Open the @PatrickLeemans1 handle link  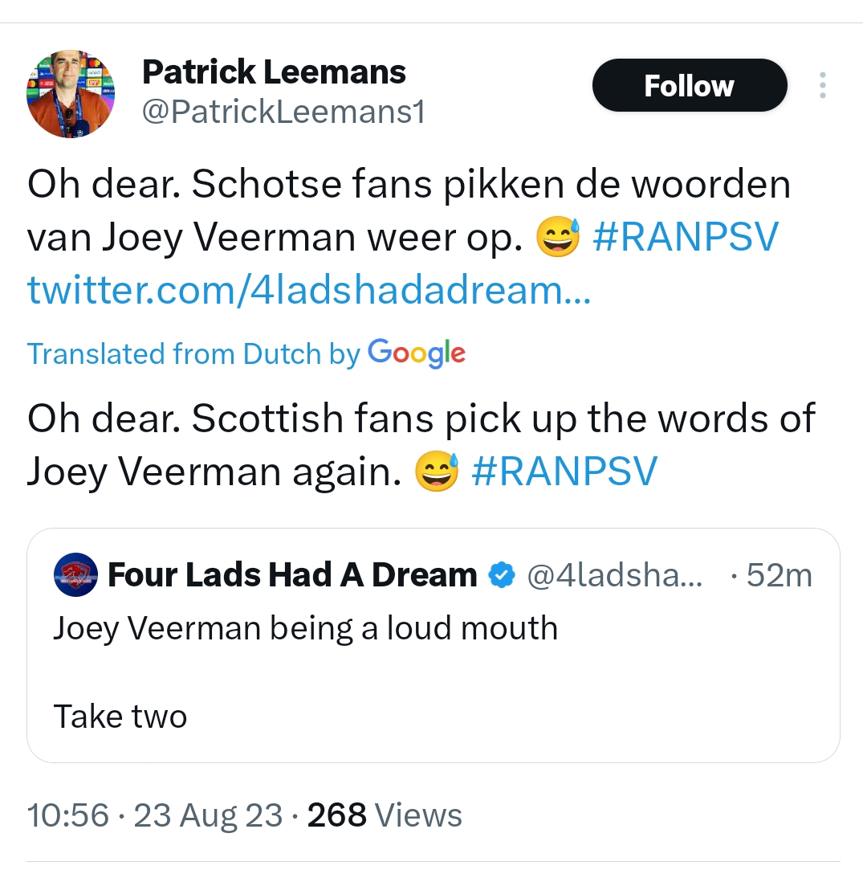coord(283,112)
